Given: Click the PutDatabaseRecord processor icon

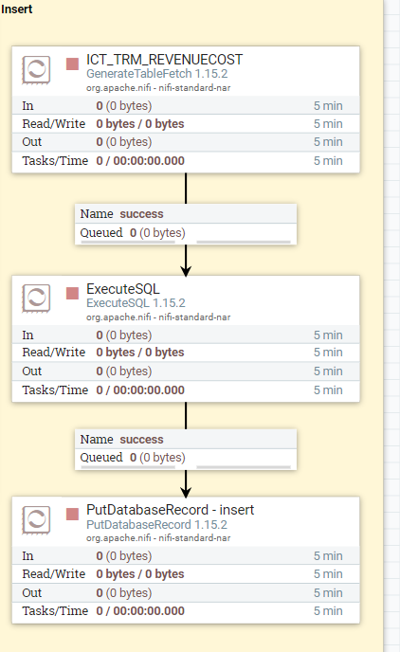Looking at the screenshot, I should 36,519.
